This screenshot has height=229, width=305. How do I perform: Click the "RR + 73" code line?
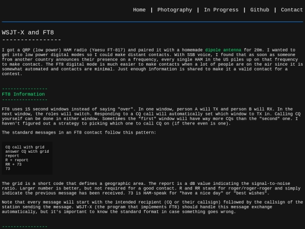14,164
